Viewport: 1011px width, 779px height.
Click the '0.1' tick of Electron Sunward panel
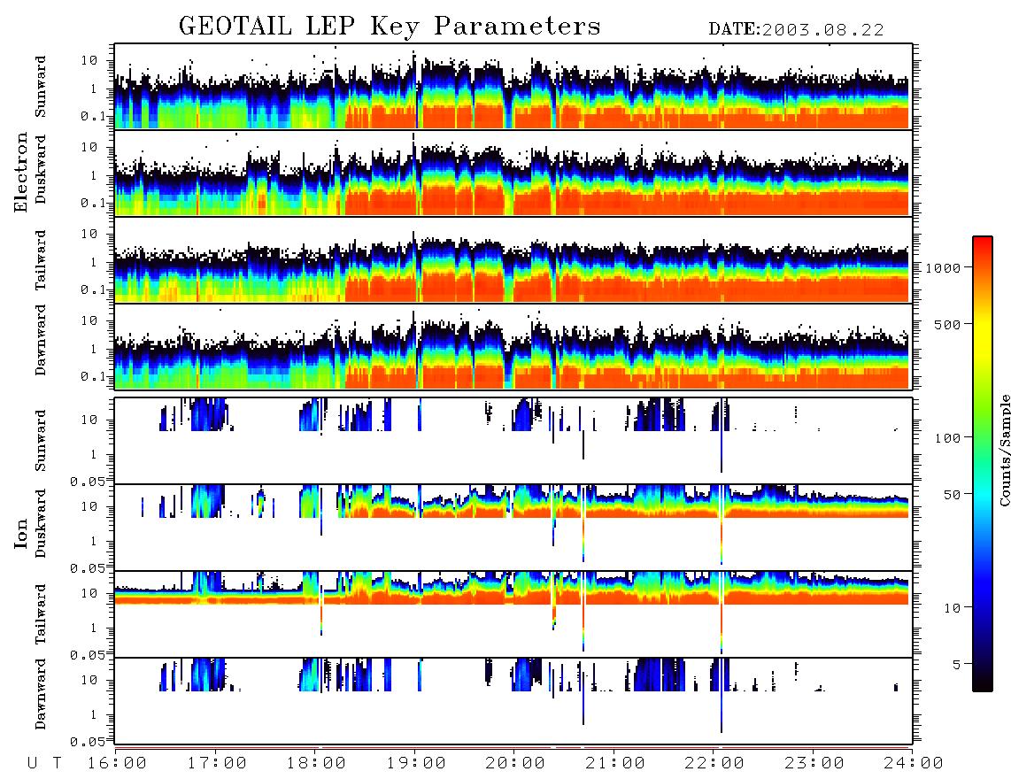[93, 116]
